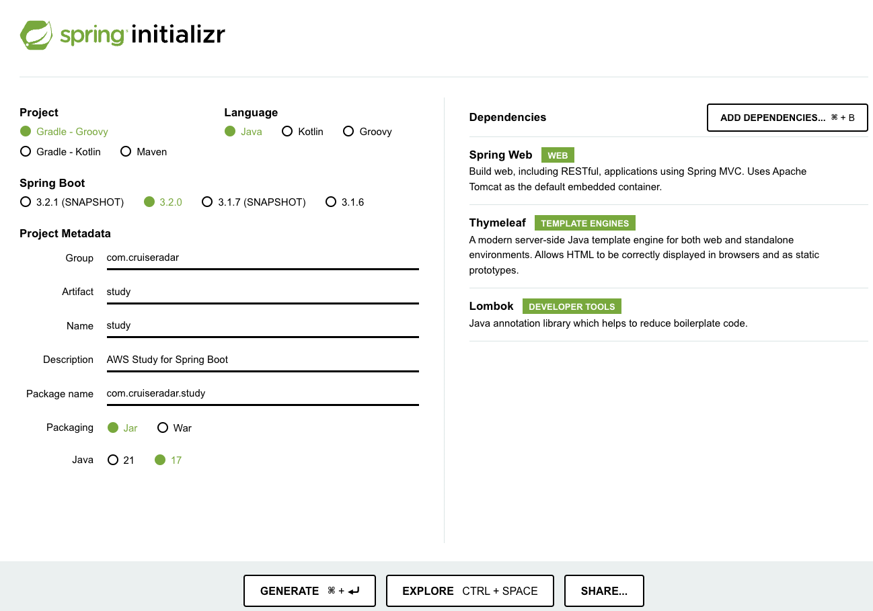Open the Add Dependencies dialog
The height and width of the screenshot is (611, 873).
point(788,118)
